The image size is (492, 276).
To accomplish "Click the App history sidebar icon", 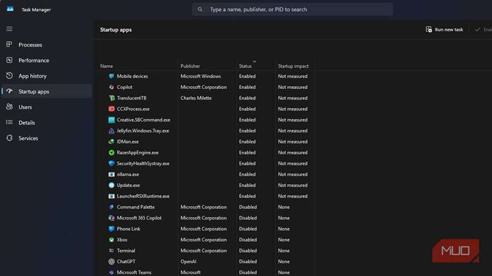I will [x=9, y=76].
